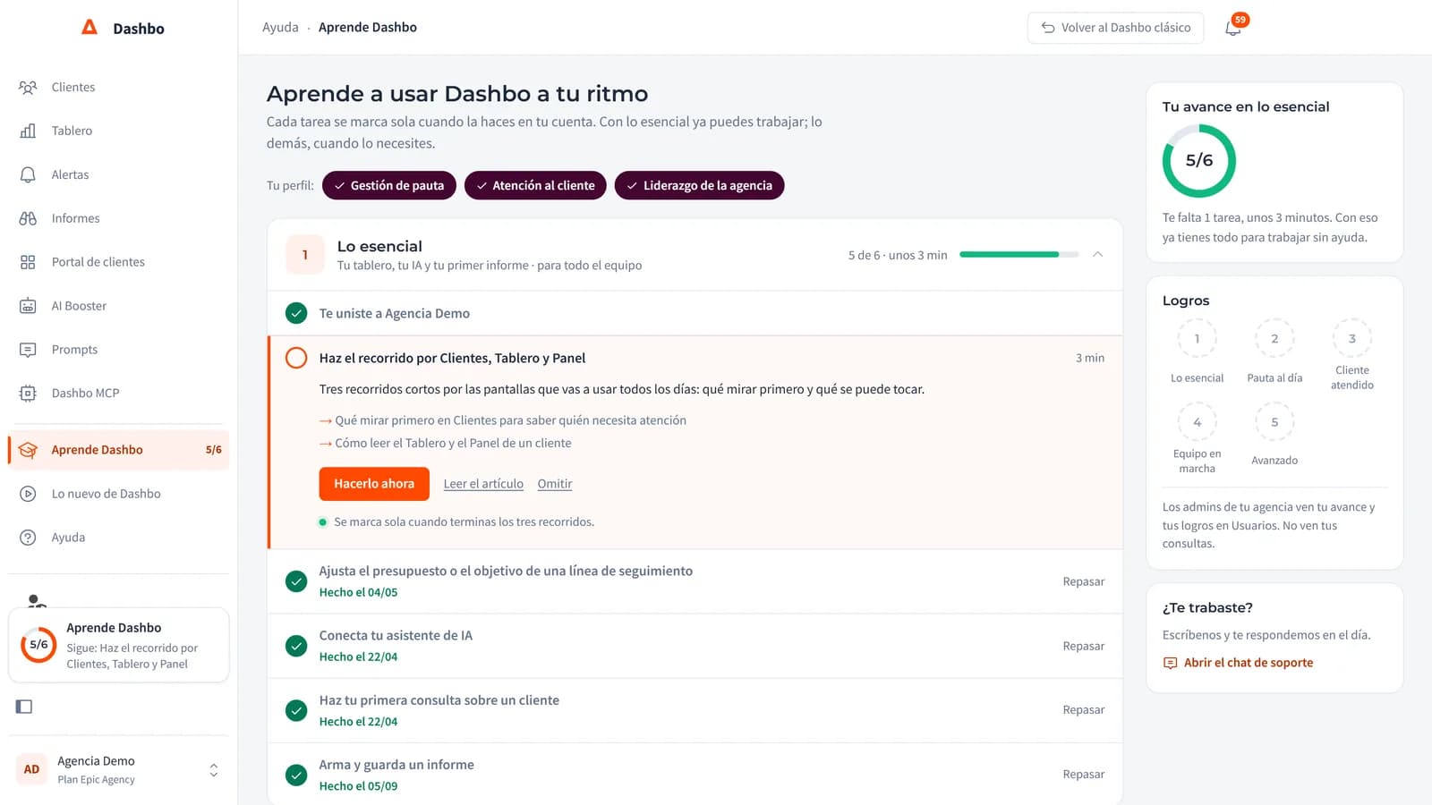Toggle the Atención al cliente profile chip

click(x=535, y=185)
